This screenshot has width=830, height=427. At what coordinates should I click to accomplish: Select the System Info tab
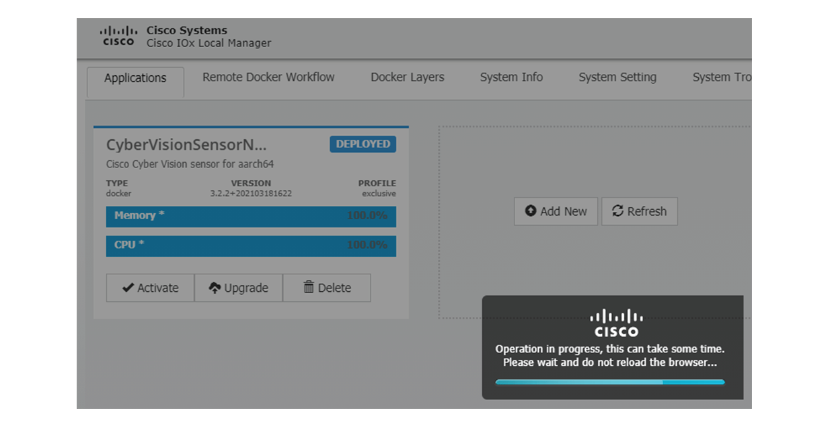(511, 77)
